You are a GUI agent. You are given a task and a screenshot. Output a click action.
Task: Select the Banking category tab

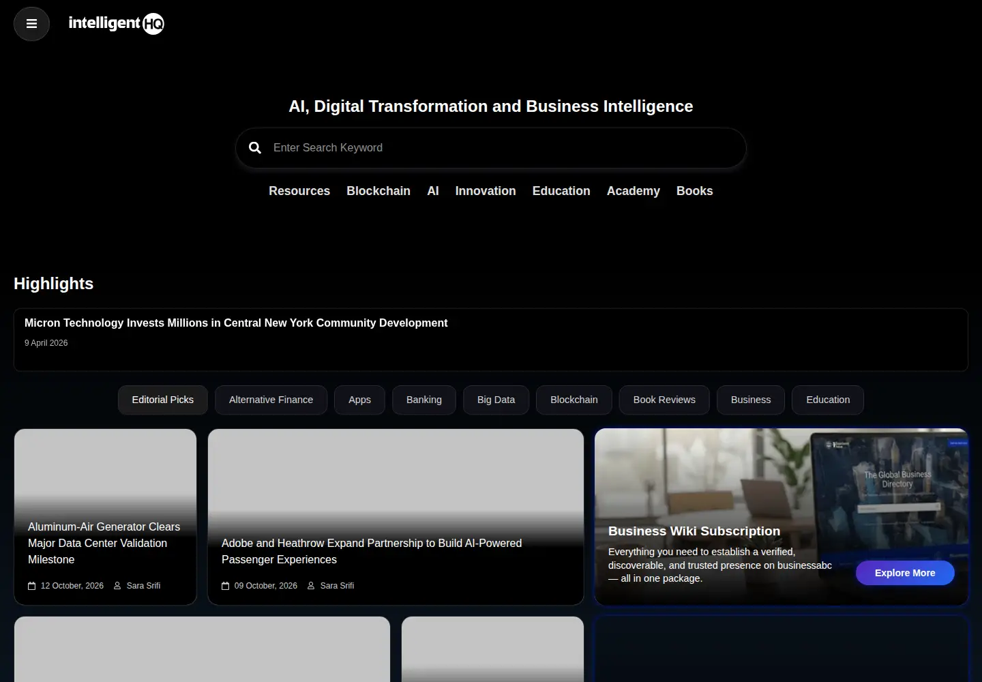[x=424, y=400]
